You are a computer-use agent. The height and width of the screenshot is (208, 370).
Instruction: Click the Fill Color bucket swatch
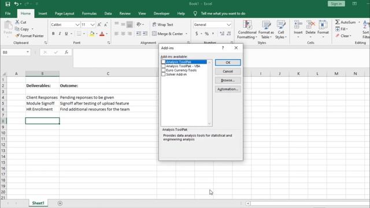click(92, 34)
